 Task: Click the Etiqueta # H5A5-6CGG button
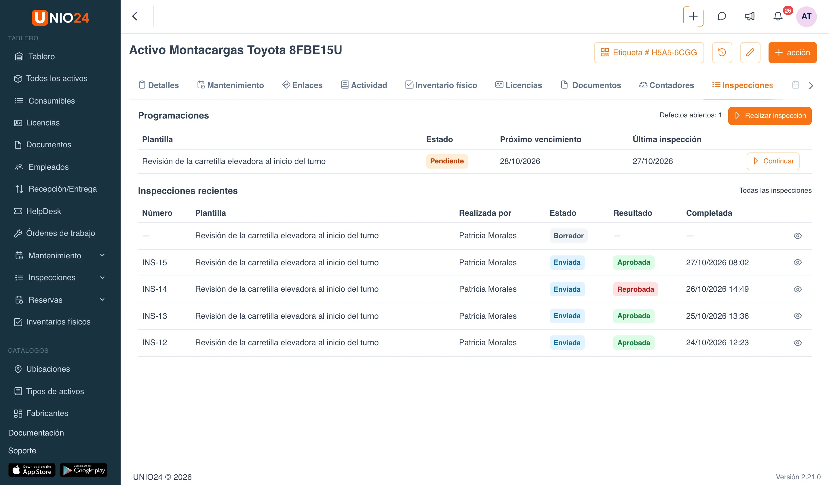pyautogui.click(x=649, y=52)
